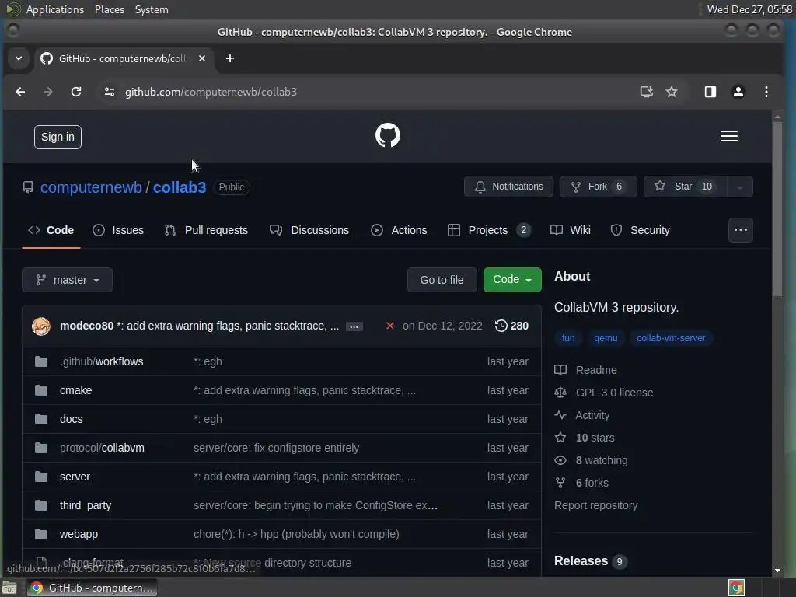Open the server folder
Image resolution: width=796 pixels, height=597 pixels.
[x=75, y=477]
